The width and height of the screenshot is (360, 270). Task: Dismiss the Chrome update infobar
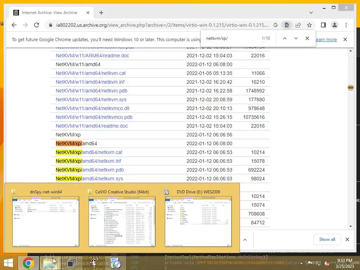(345, 39)
